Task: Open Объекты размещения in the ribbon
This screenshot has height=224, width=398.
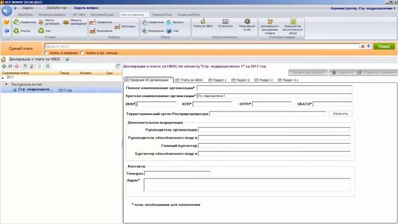Action: point(75,22)
